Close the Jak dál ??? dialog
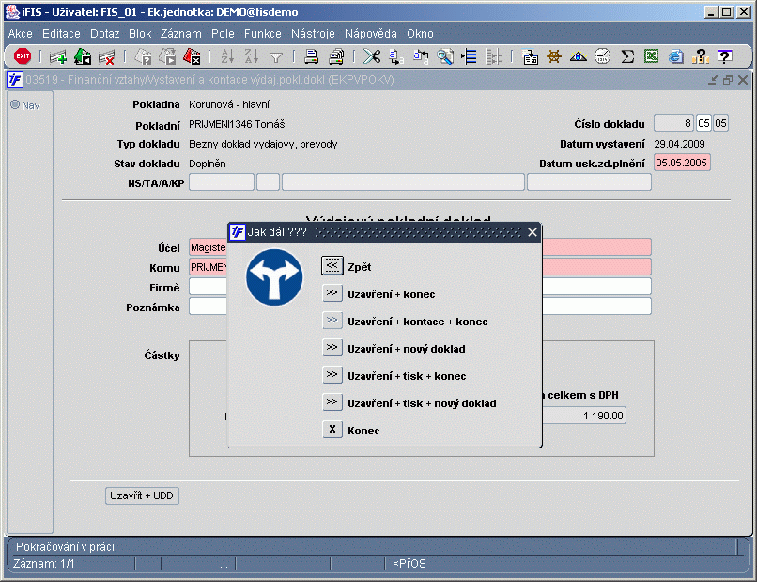The width and height of the screenshot is (757, 582). [x=532, y=232]
